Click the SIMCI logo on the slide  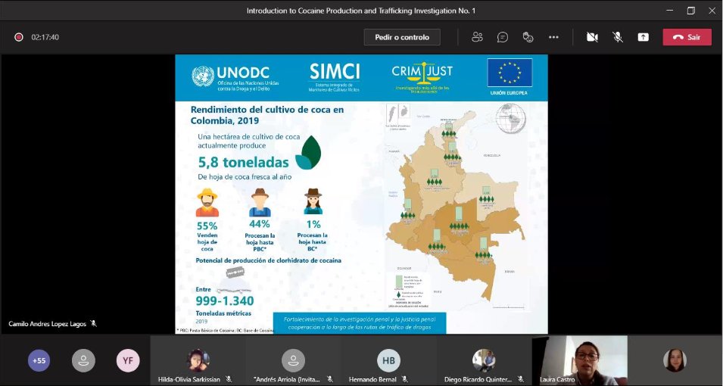point(335,77)
